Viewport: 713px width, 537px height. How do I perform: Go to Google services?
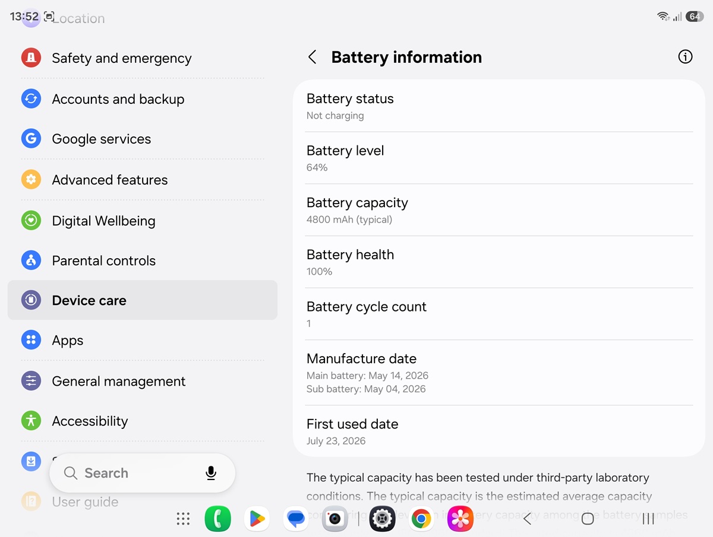click(x=143, y=139)
